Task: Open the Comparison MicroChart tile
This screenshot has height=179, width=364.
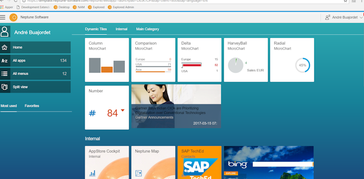Action: point(153,60)
